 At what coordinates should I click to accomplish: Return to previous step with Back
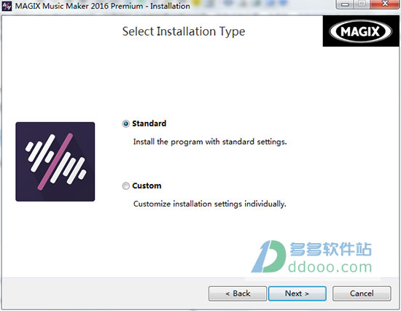[238, 293]
